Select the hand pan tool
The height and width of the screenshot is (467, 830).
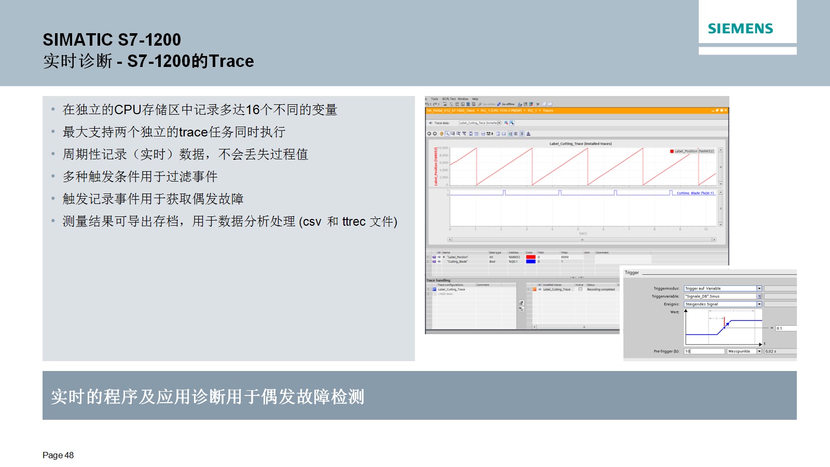pos(441,134)
